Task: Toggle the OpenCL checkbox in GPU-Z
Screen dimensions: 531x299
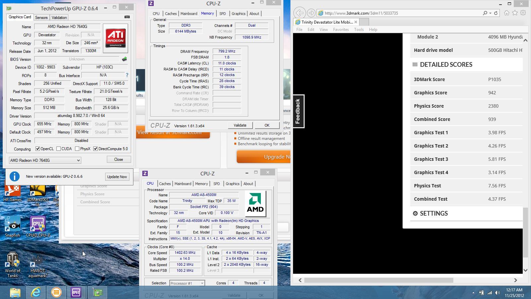Action: tap(38, 149)
